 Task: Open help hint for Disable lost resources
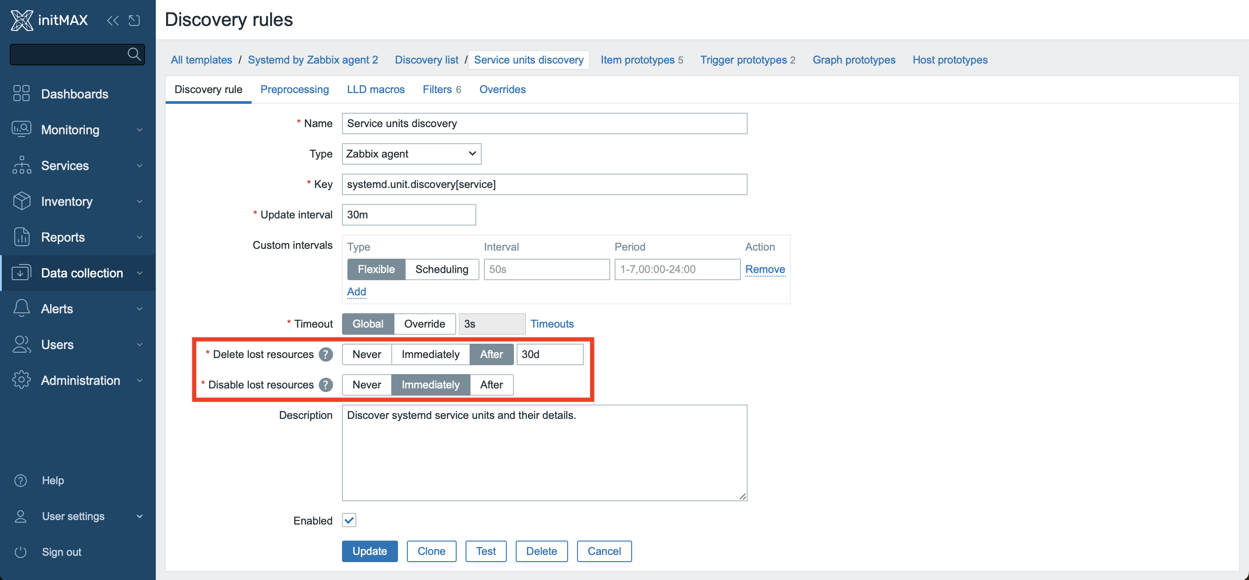(x=326, y=385)
